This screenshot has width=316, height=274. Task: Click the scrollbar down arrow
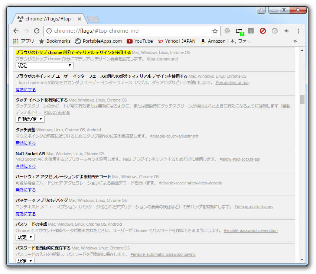coord(302,260)
